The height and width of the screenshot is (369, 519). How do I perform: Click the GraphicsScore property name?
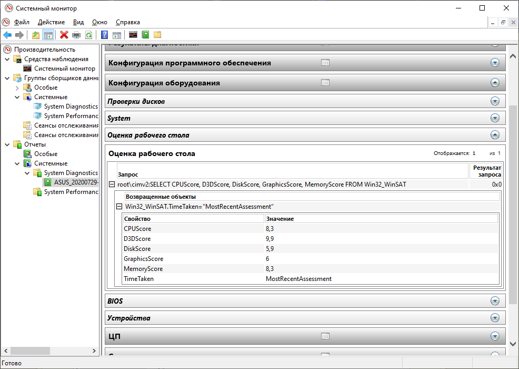pos(143,259)
